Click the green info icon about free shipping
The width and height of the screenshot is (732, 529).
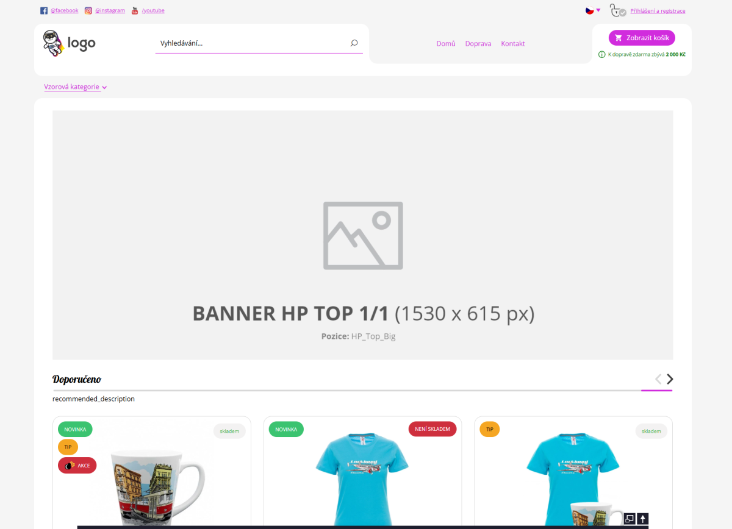(602, 54)
